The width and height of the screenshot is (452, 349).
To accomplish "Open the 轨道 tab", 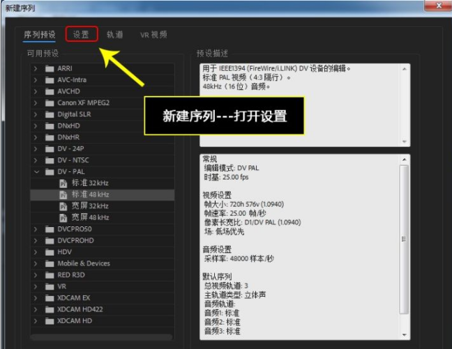I will point(115,34).
